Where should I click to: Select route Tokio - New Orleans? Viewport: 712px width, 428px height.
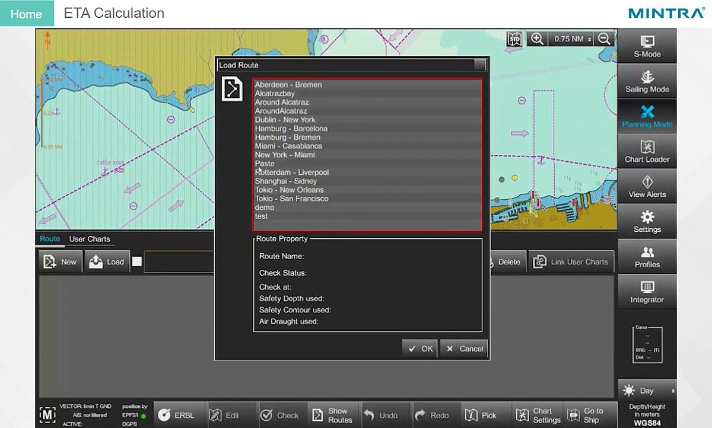click(367, 190)
